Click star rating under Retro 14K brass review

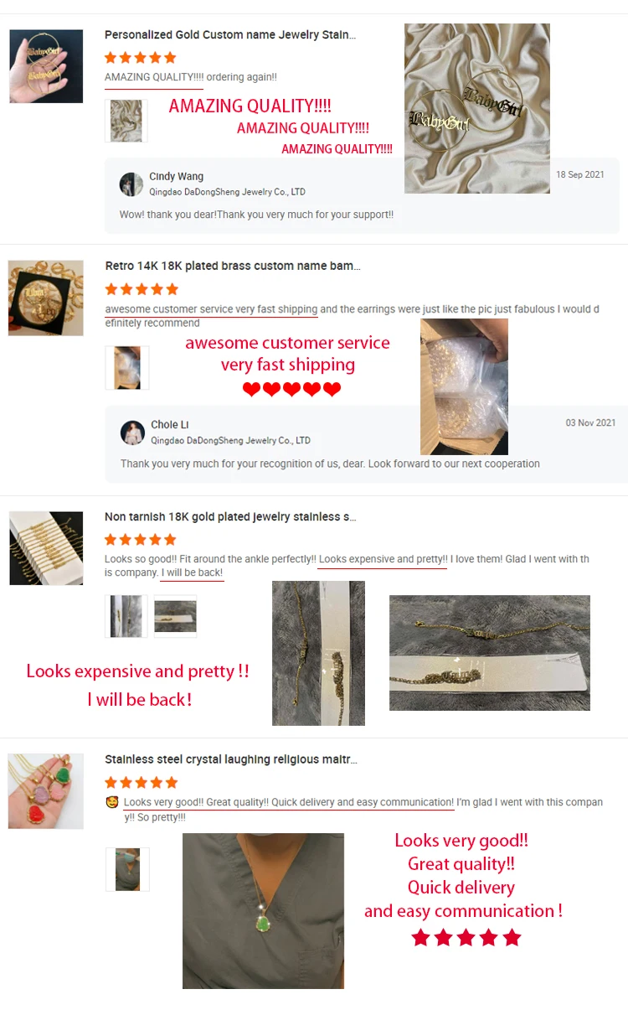coord(142,289)
